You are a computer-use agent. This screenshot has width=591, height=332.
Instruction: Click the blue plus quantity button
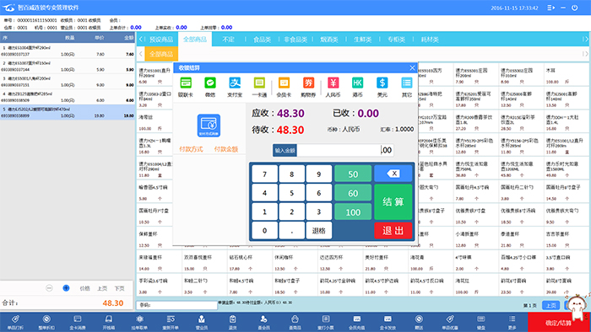point(66,288)
